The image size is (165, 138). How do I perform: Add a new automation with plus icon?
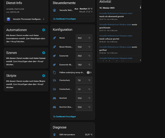tap(43, 30)
